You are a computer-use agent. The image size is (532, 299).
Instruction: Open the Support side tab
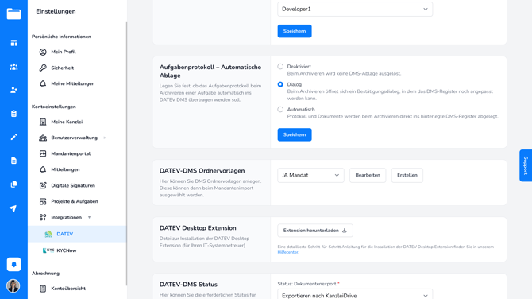pyautogui.click(x=526, y=165)
